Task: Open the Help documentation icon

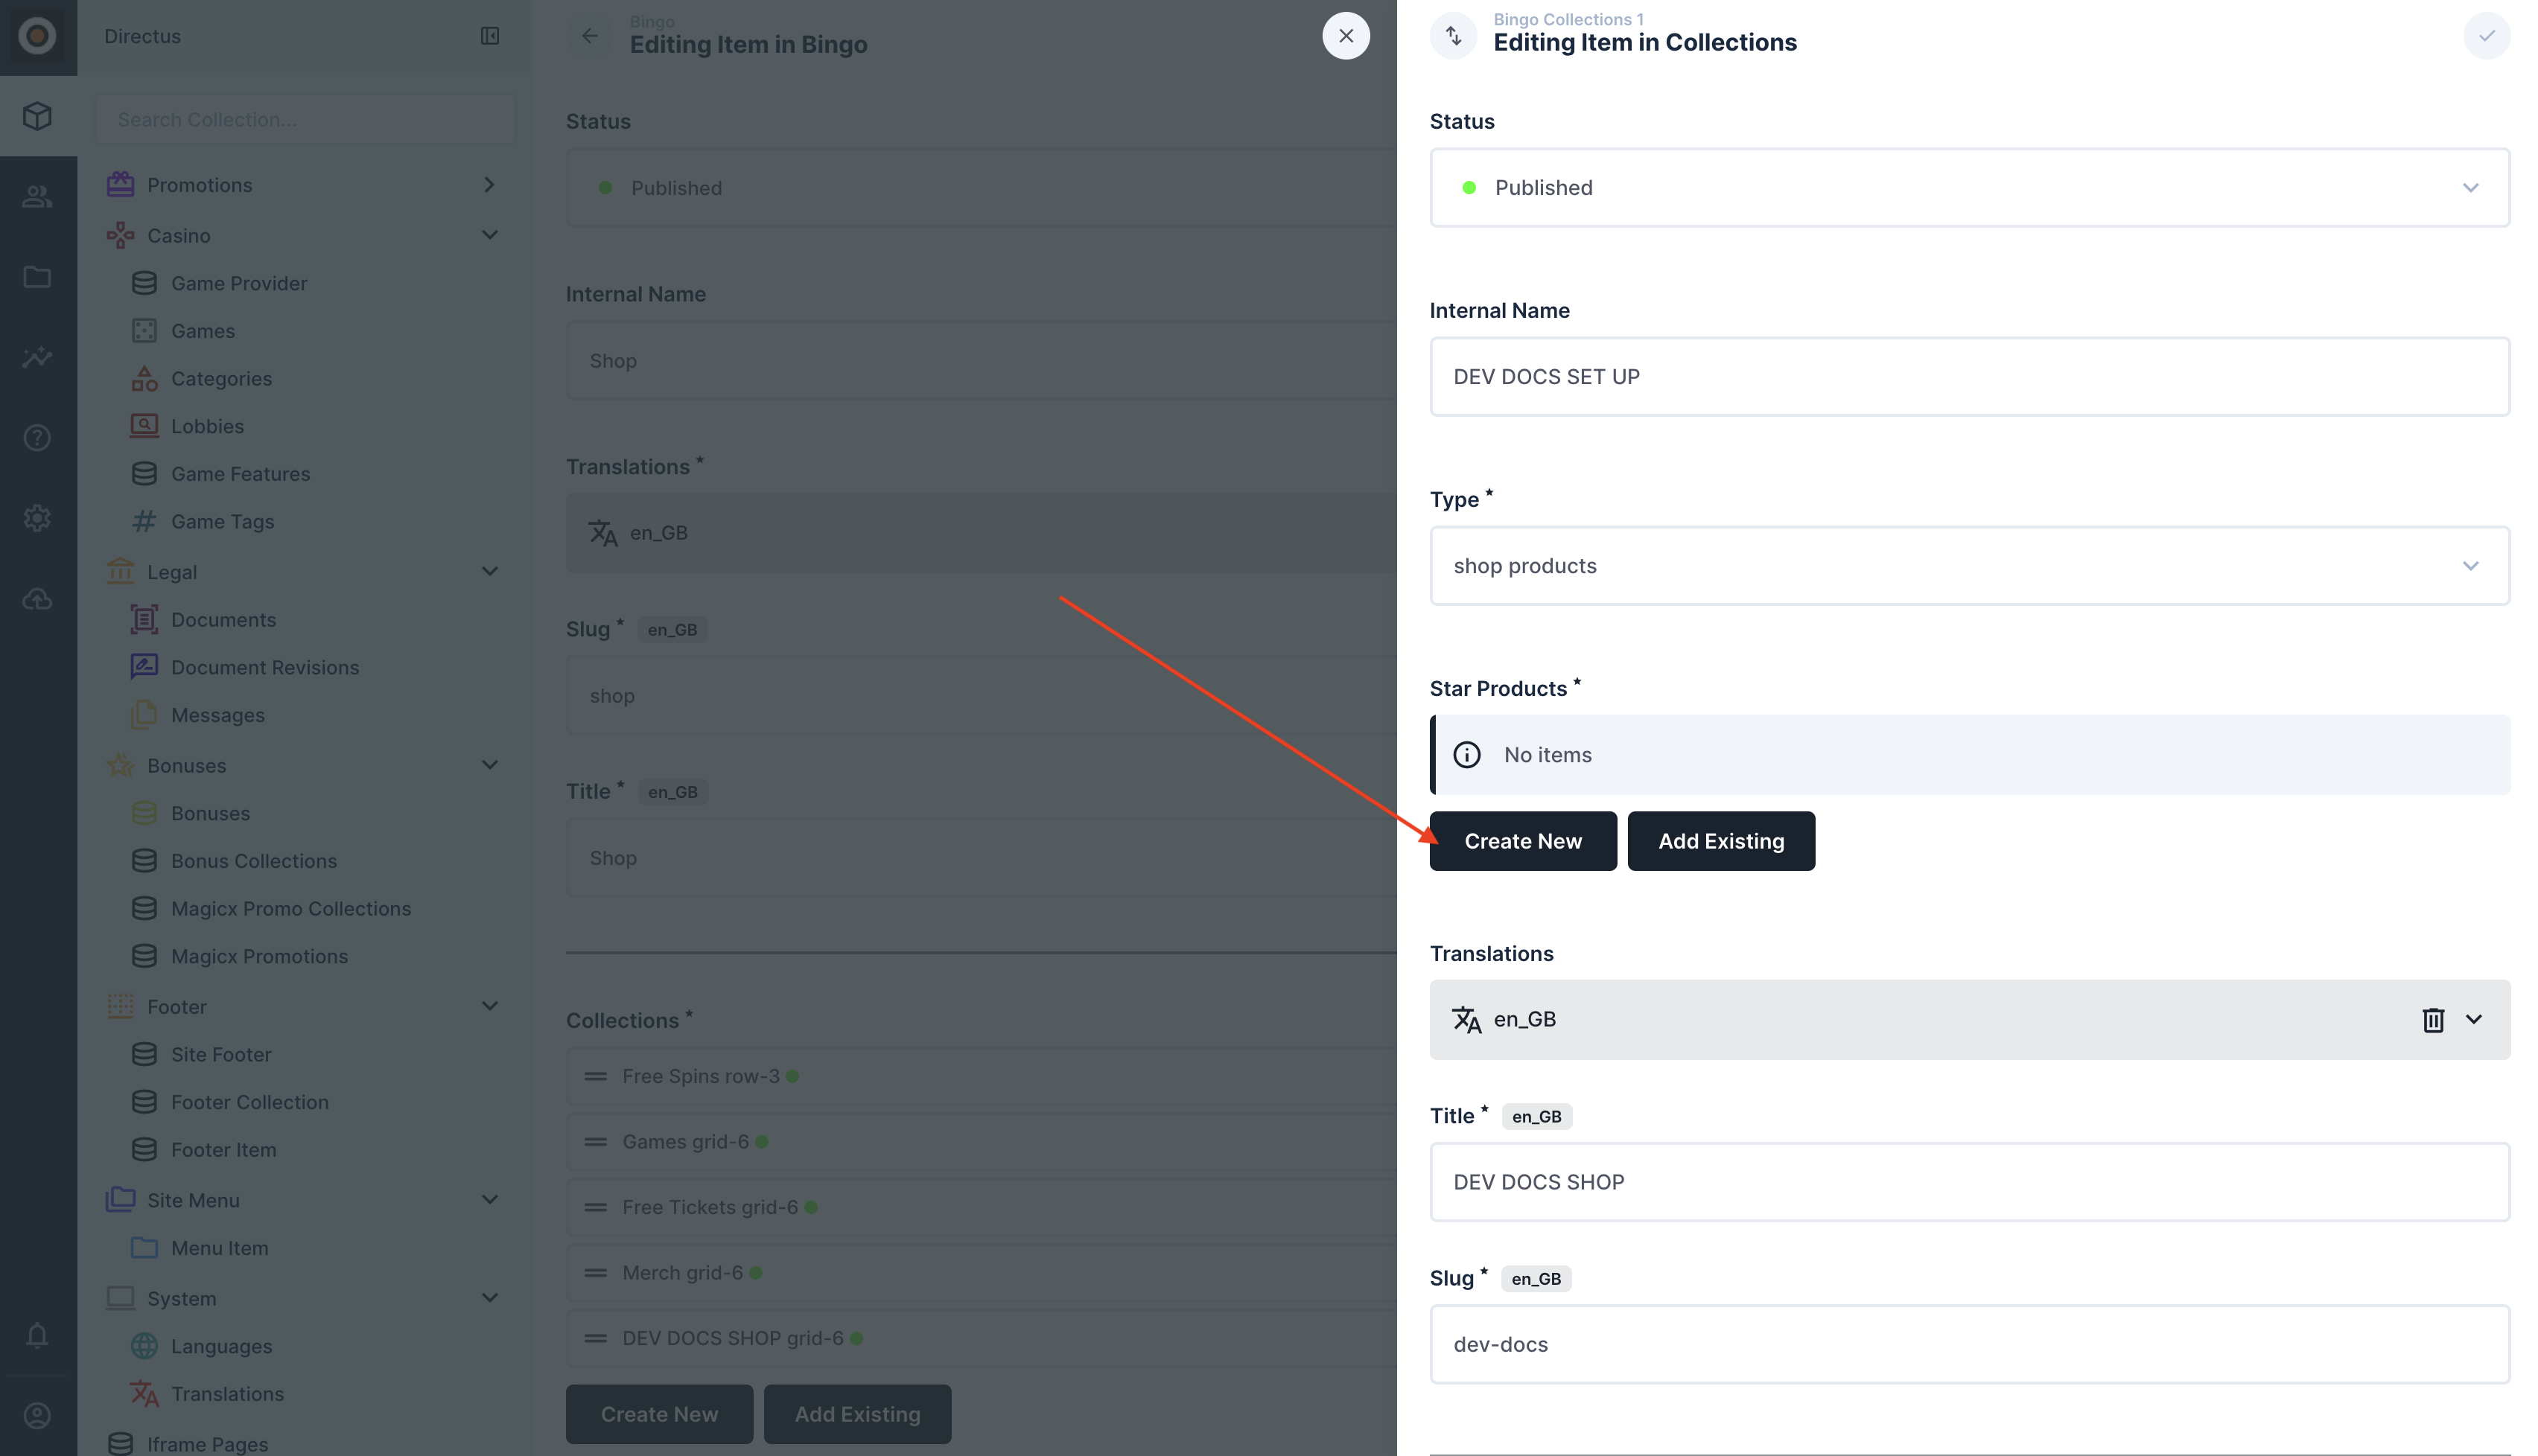Action: (37, 438)
